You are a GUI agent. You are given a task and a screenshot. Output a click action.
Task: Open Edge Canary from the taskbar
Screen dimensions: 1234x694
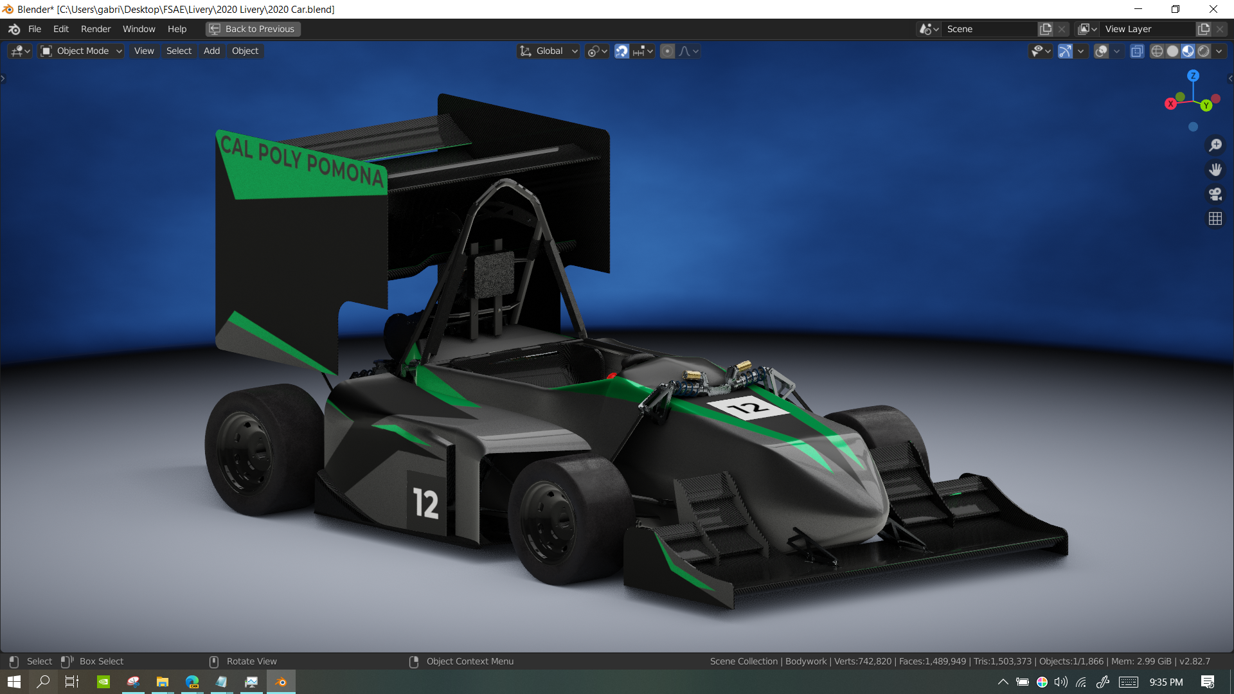point(192,682)
